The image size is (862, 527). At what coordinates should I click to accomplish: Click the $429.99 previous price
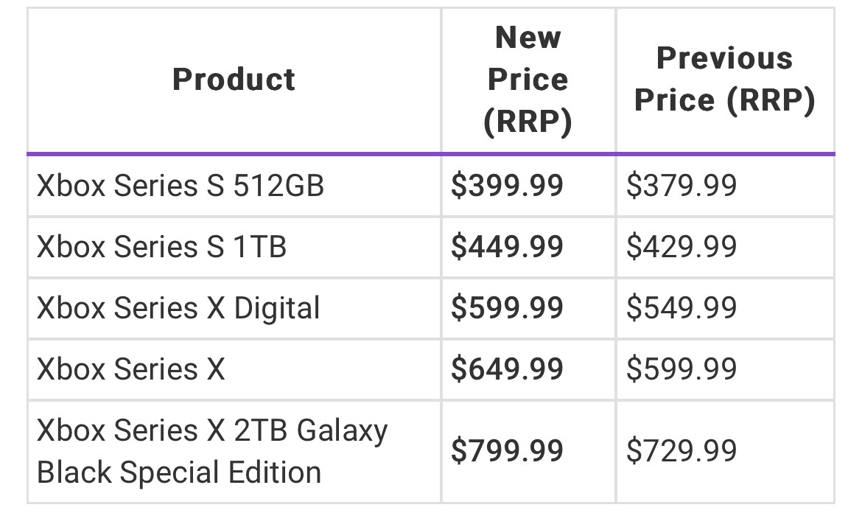tap(681, 247)
